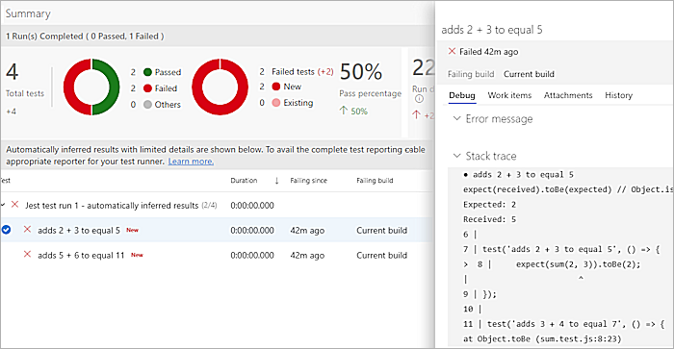Click the duration 0:00:00.000 of Jest test run 1
Image resolution: width=674 pixels, height=349 pixels.
tap(252, 205)
